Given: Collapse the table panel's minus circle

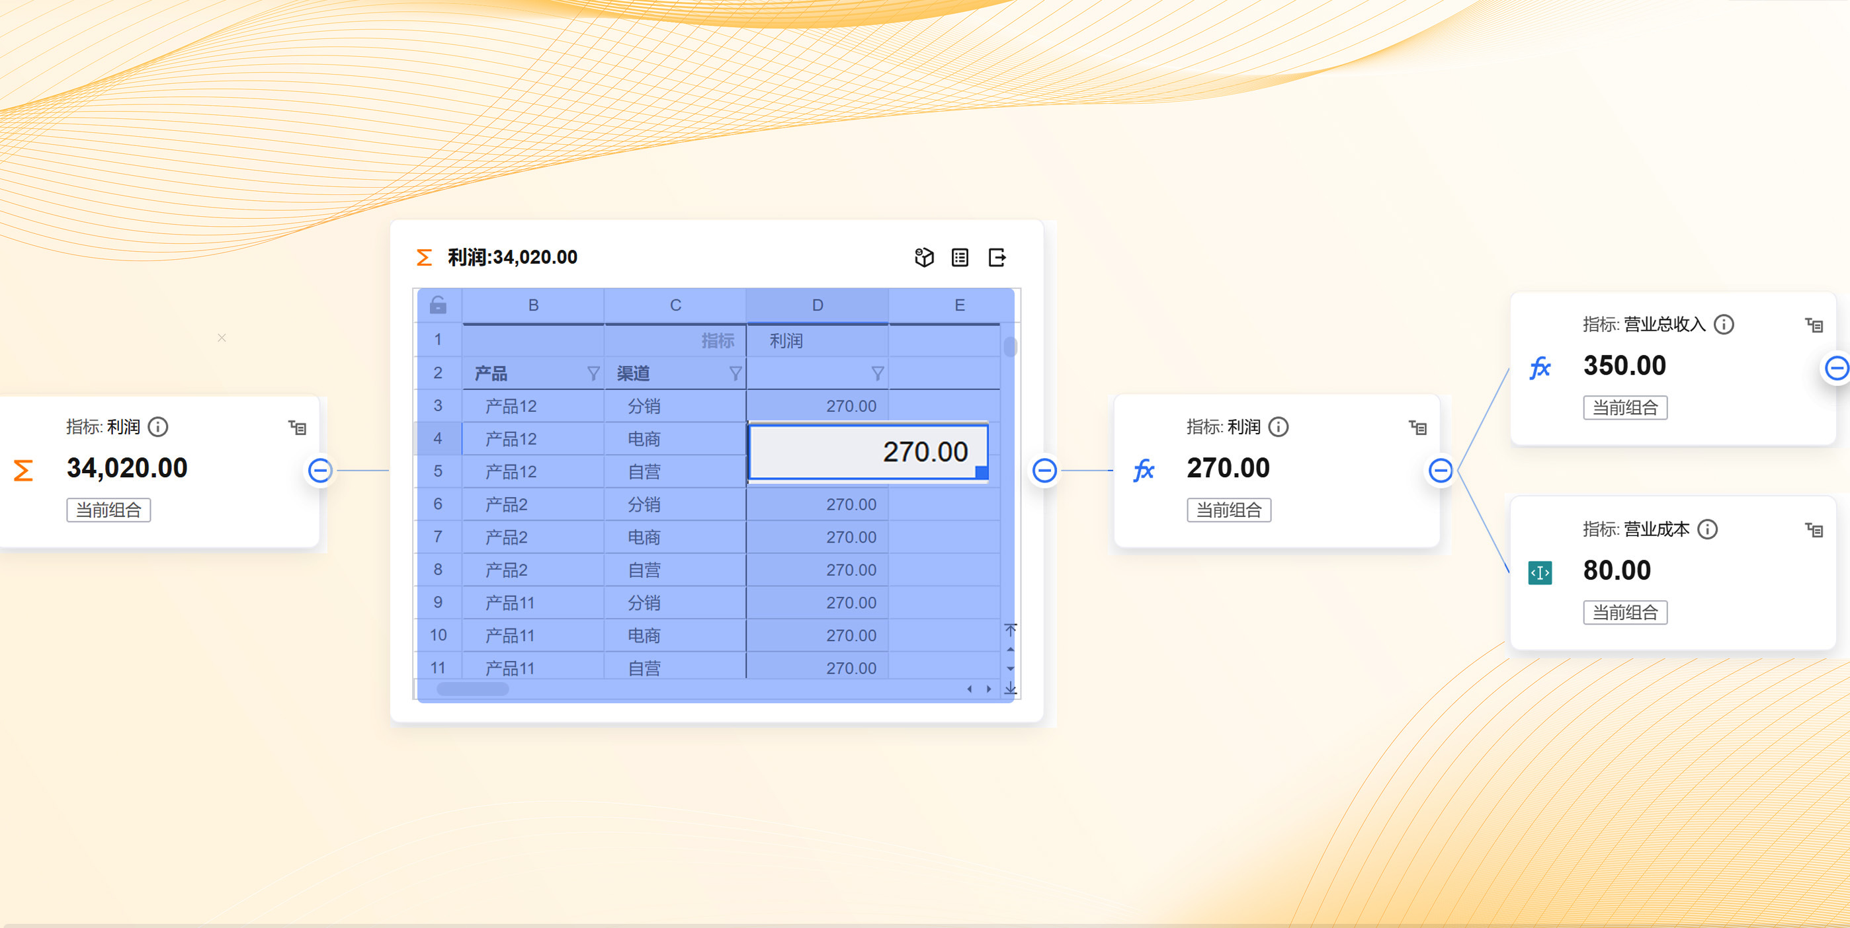Looking at the screenshot, I should tap(1044, 470).
